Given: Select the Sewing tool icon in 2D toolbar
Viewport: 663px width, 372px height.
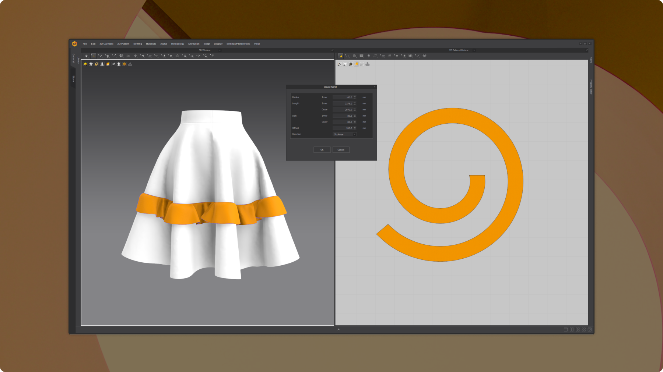Looking at the screenshot, I should (x=404, y=56).
